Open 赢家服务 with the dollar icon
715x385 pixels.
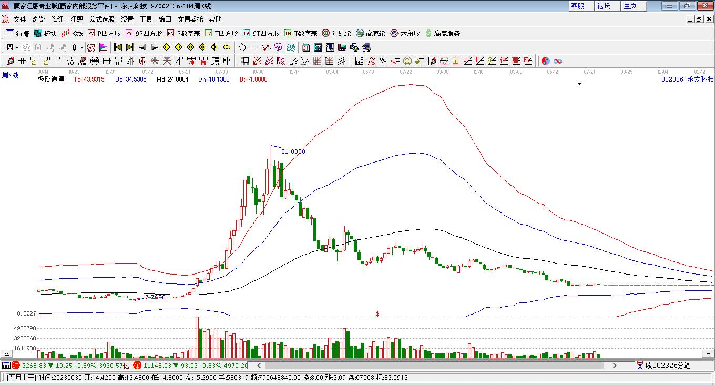(443, 33)
